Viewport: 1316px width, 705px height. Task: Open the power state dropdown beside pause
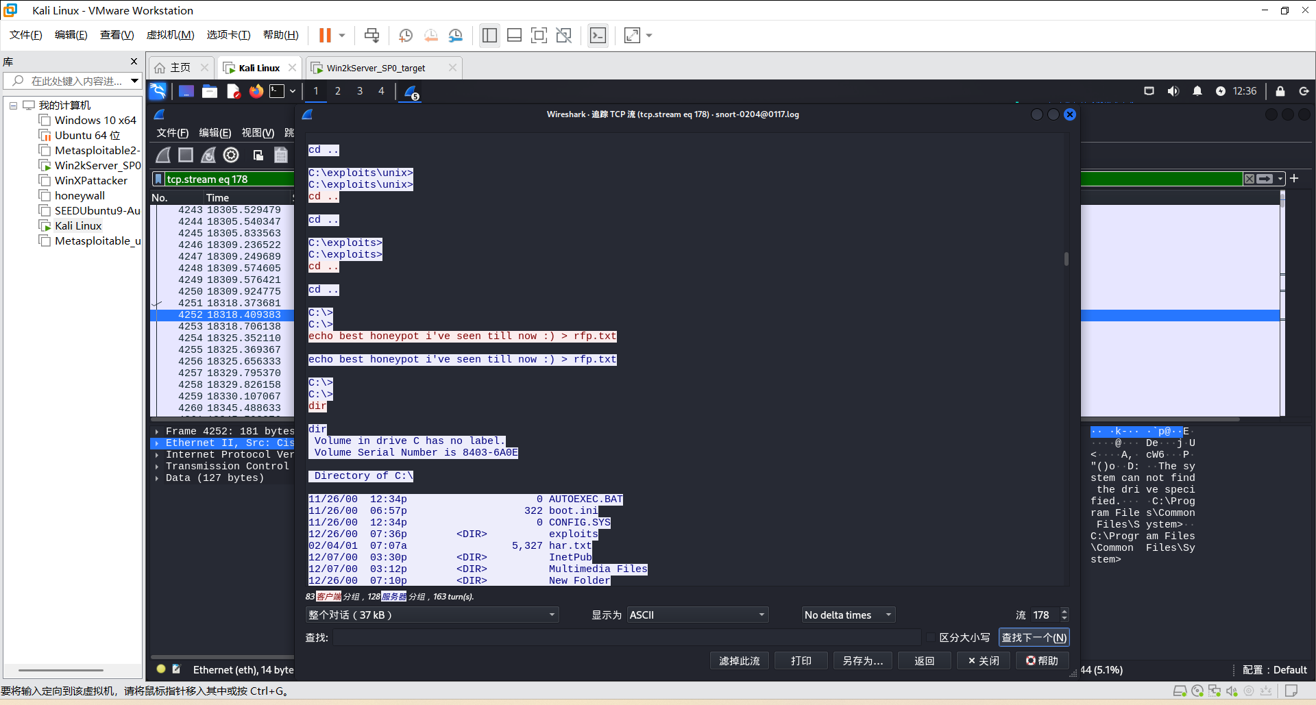[342, 35]
